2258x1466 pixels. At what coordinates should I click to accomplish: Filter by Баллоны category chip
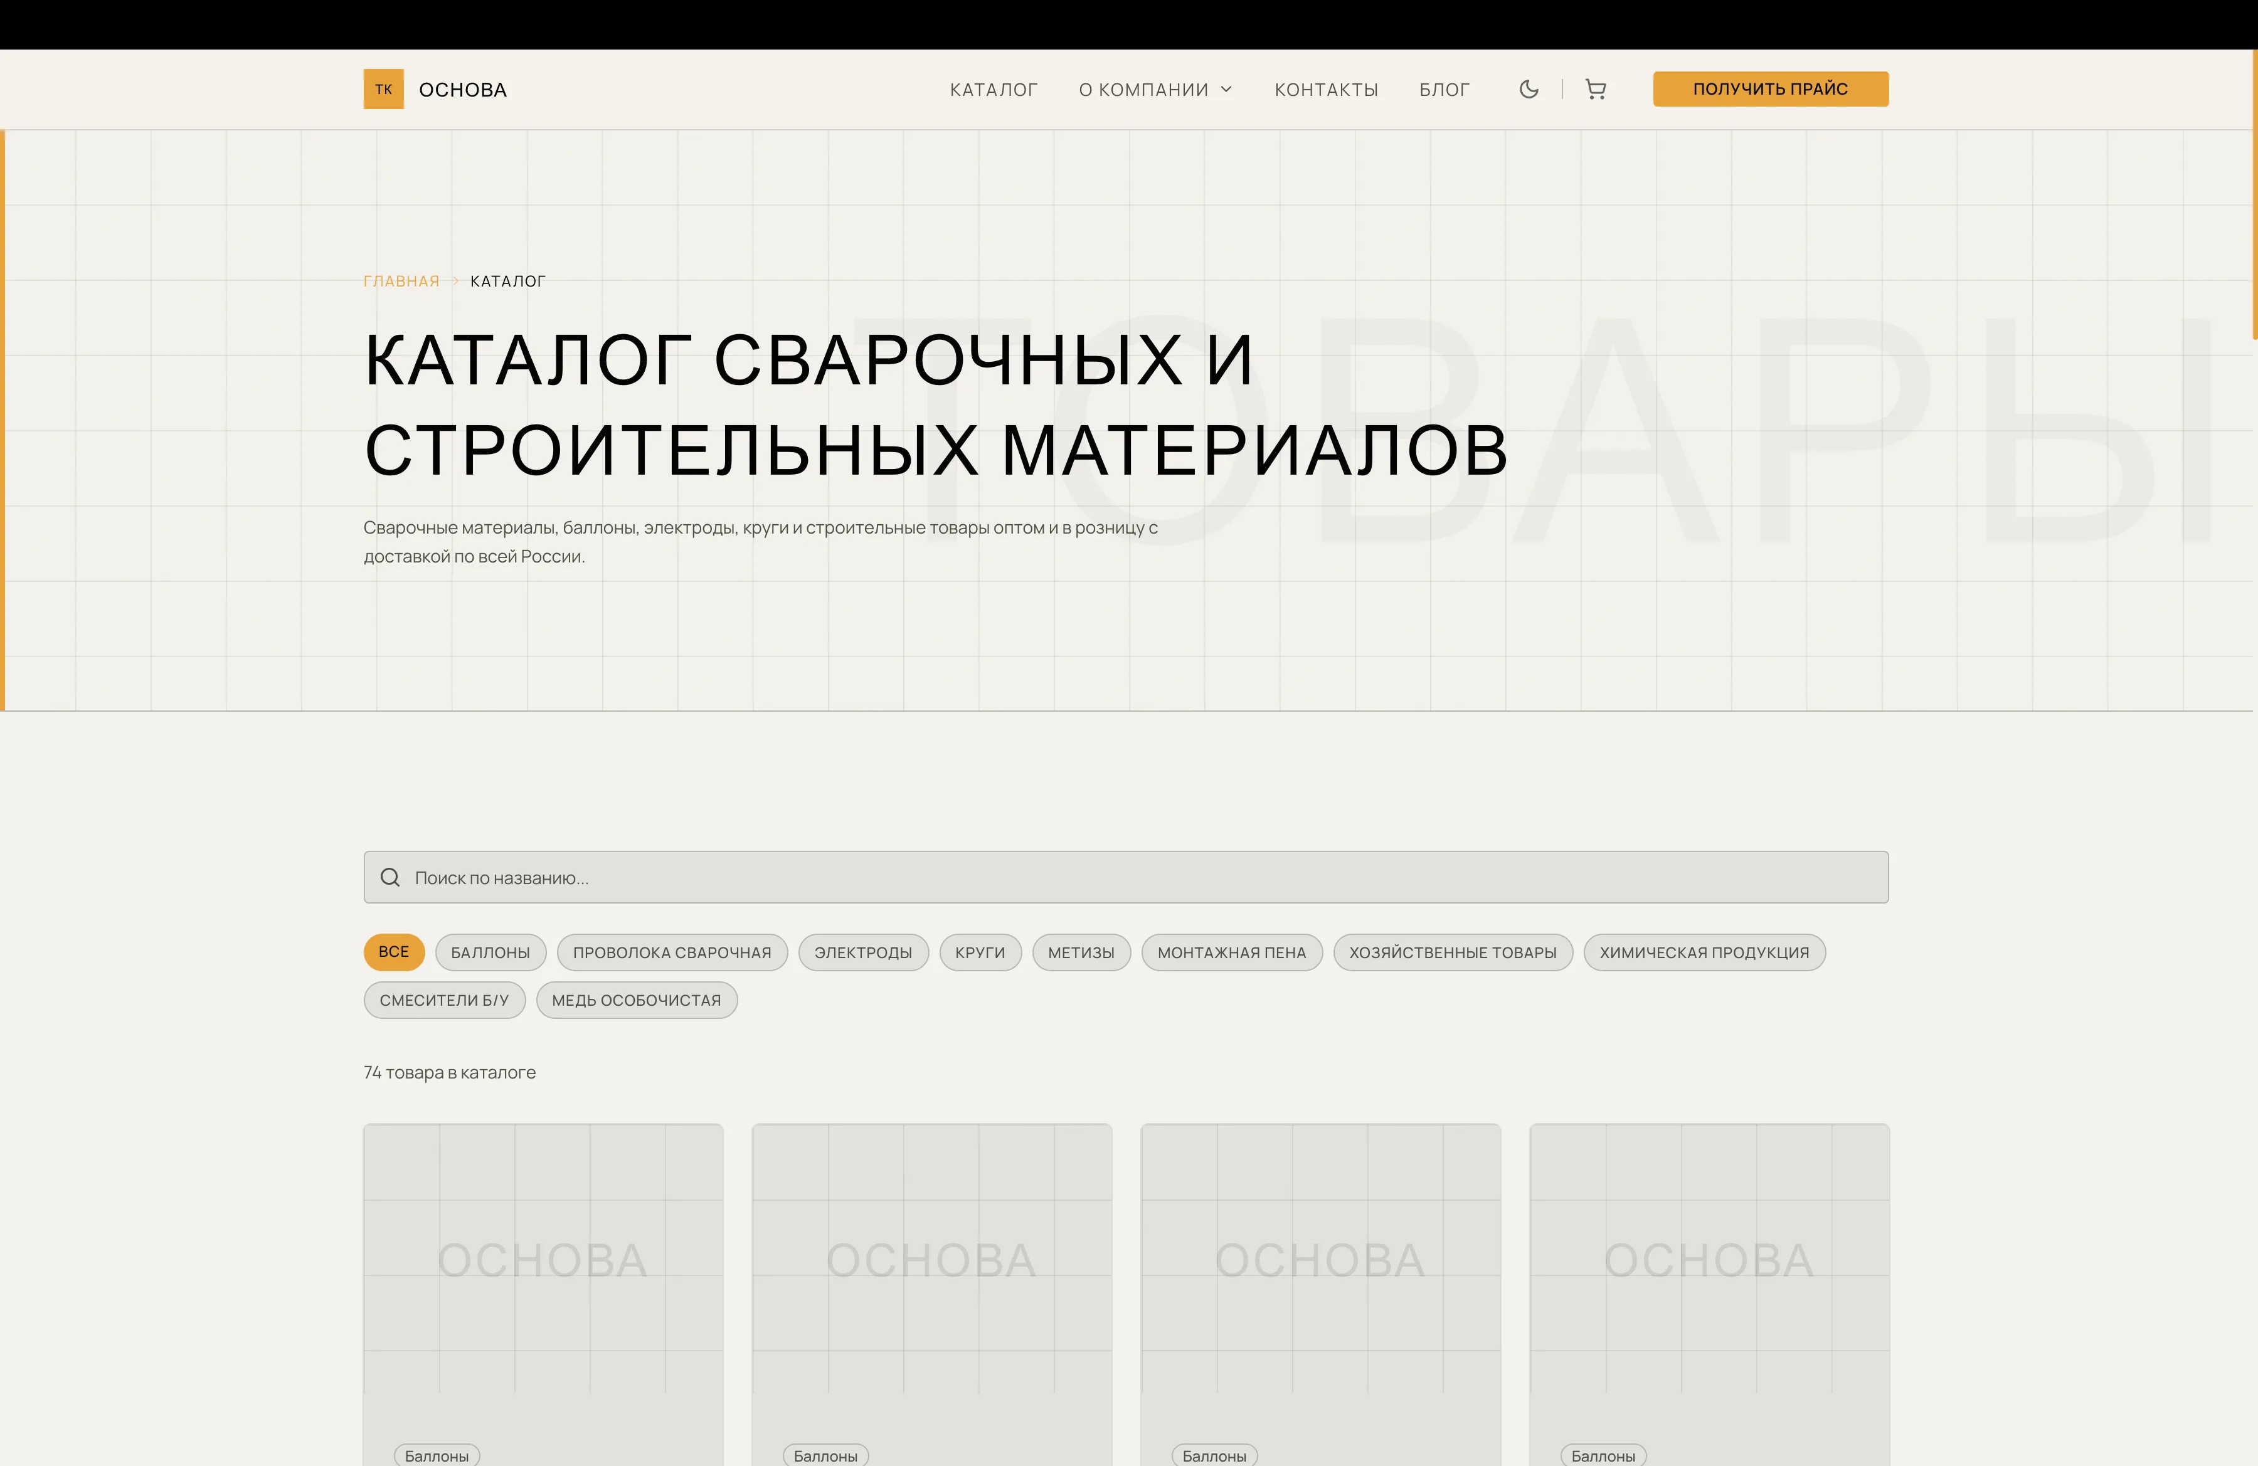point(490,952)
